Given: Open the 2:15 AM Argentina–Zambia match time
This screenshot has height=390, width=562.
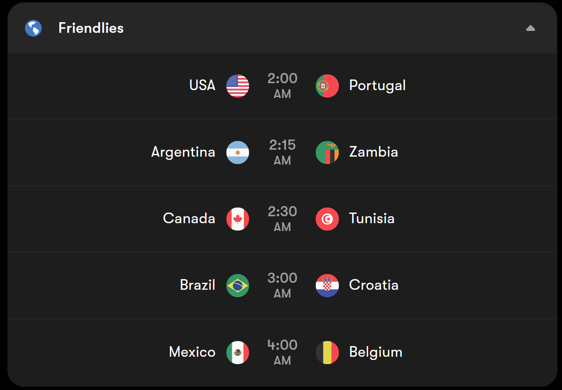Looking at the screenshot, I should (282, 152).
